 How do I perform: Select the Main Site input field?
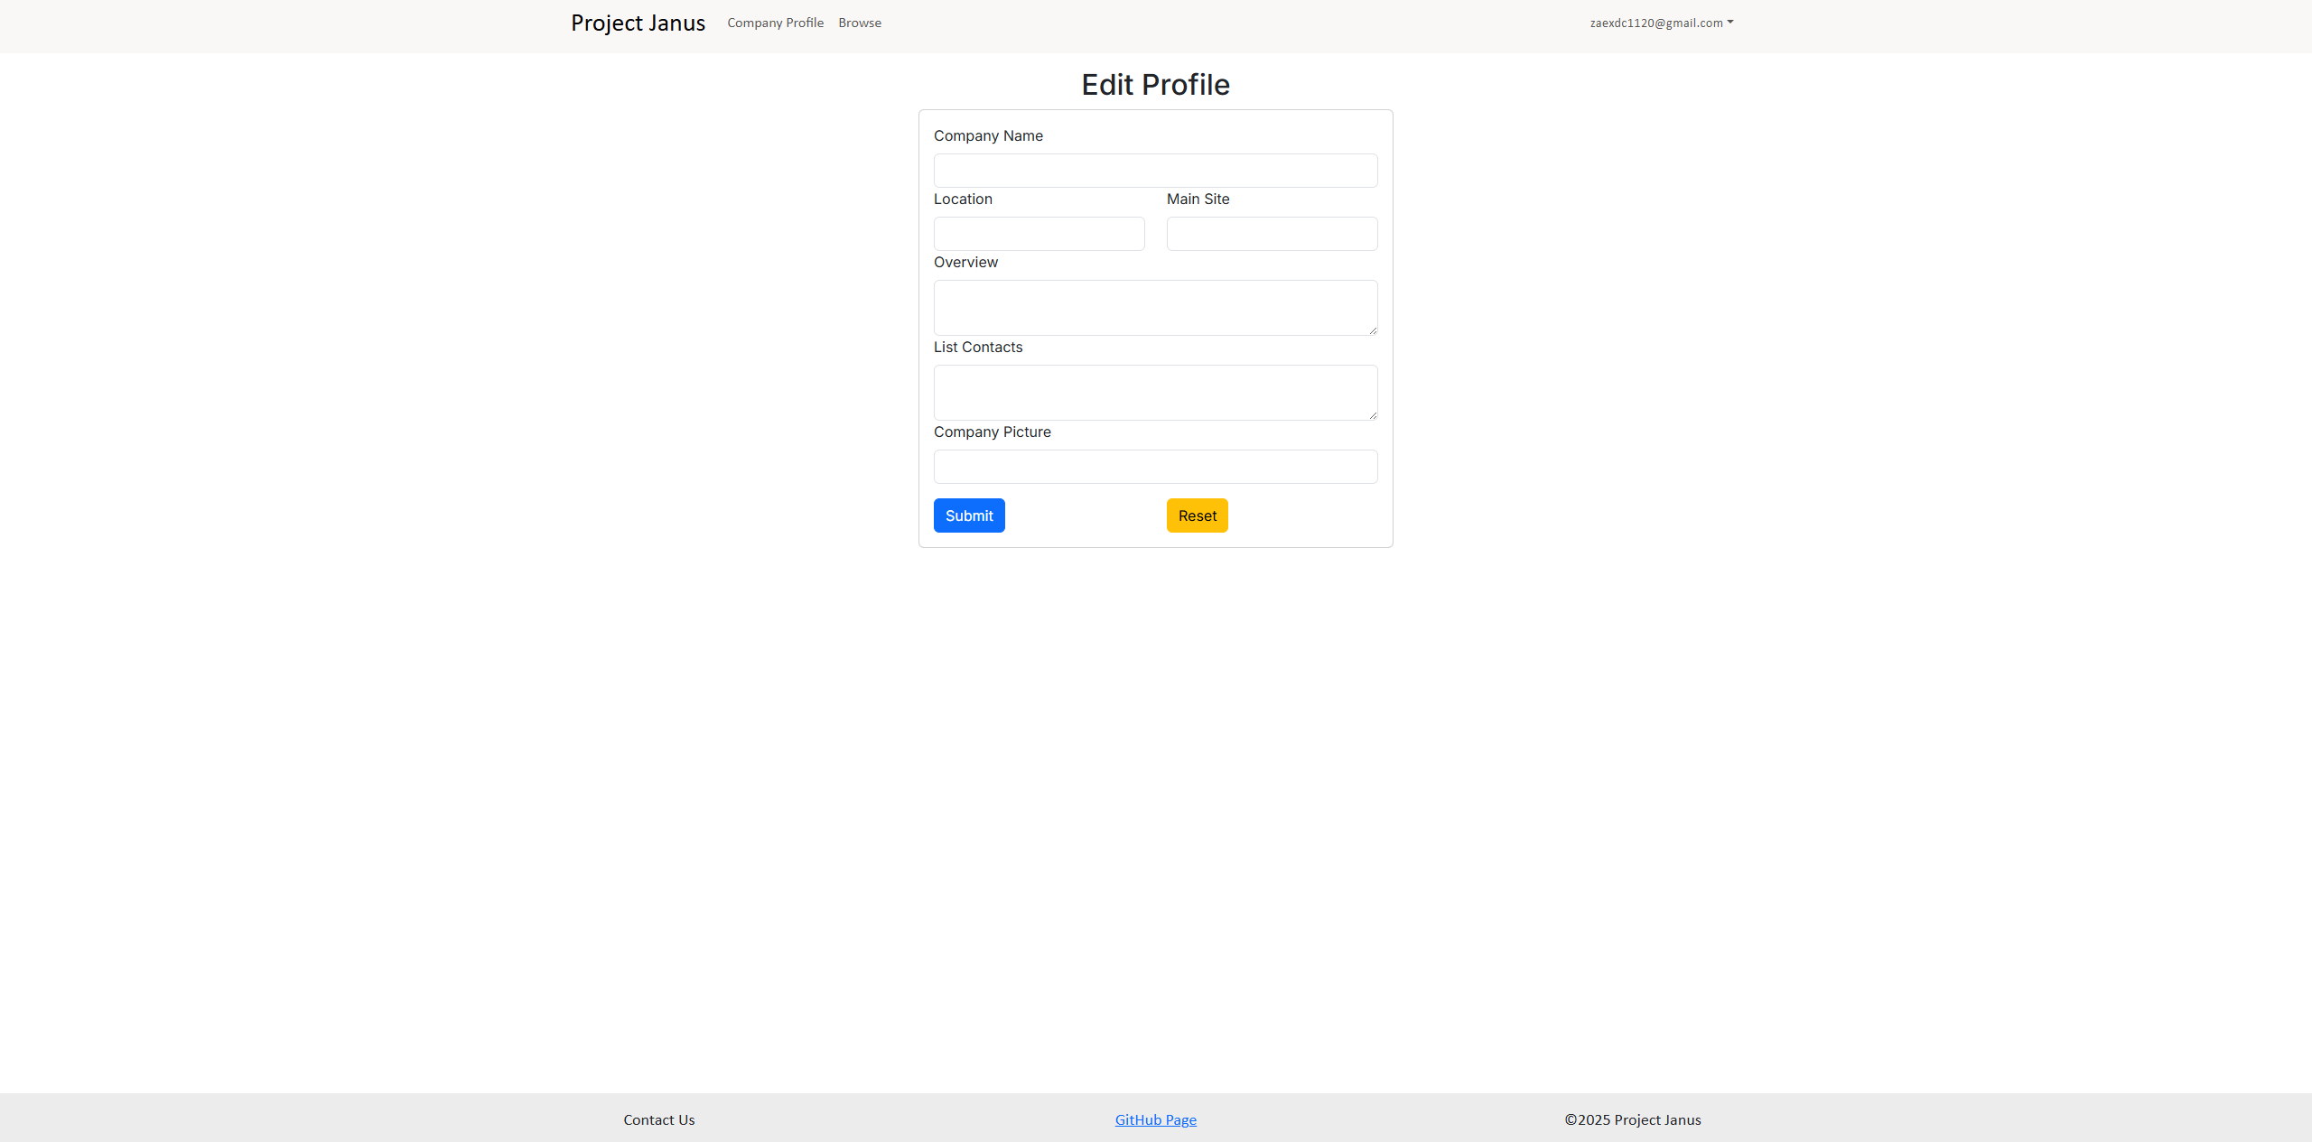pos(1272,234)
